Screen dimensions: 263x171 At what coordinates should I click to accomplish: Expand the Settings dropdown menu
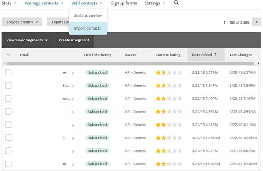(x=154, y=3)
